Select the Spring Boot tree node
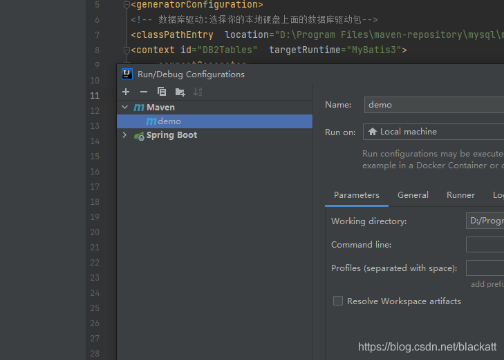504x360 pixels. 171,135
